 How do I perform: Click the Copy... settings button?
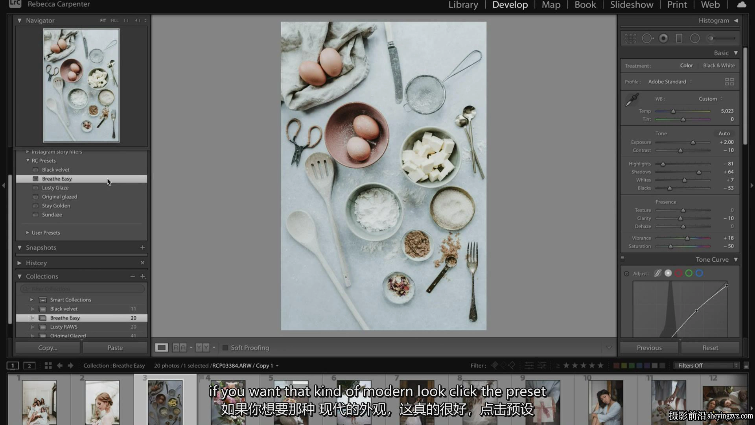[48, 347]
